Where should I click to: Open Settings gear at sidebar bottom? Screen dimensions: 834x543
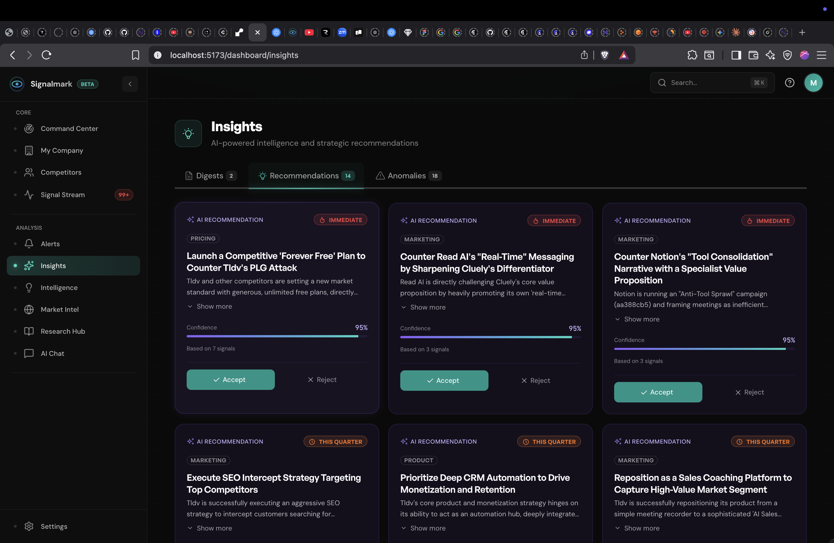(29, 526)
